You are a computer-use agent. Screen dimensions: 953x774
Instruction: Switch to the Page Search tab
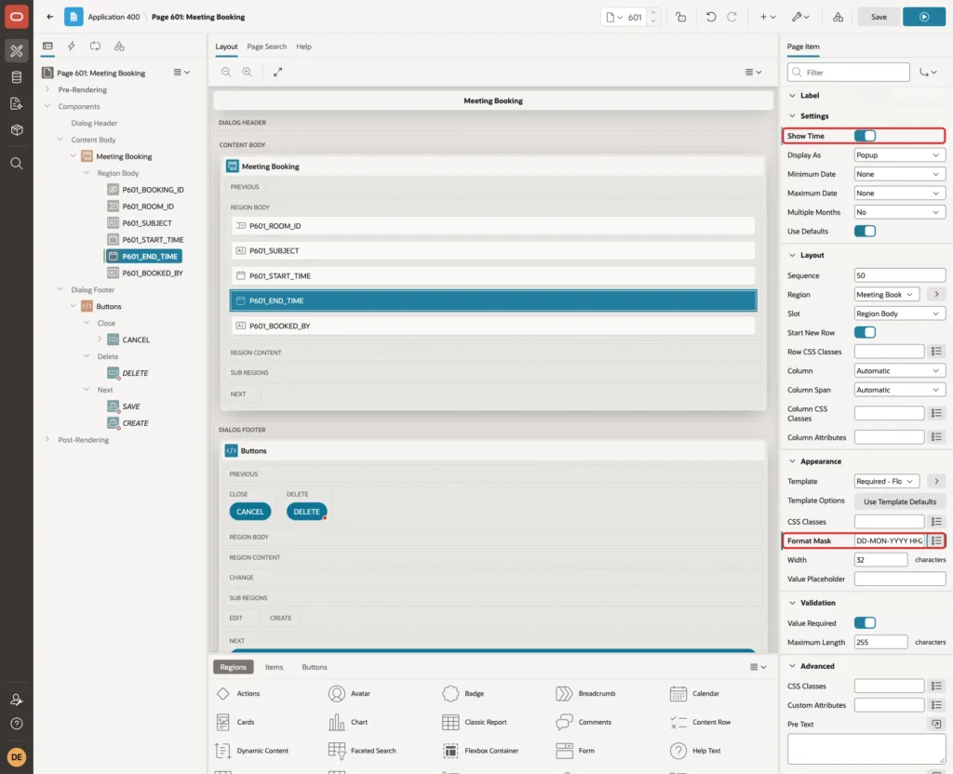266,47
